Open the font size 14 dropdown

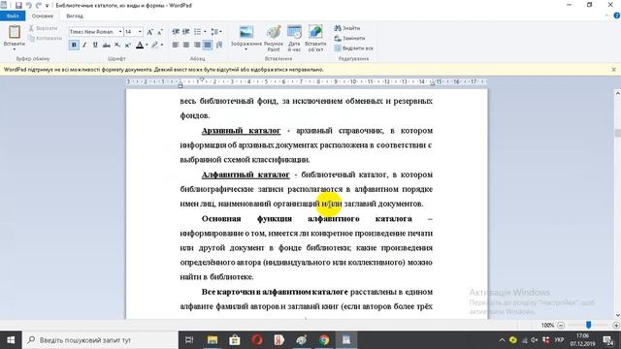click(140, 32)
